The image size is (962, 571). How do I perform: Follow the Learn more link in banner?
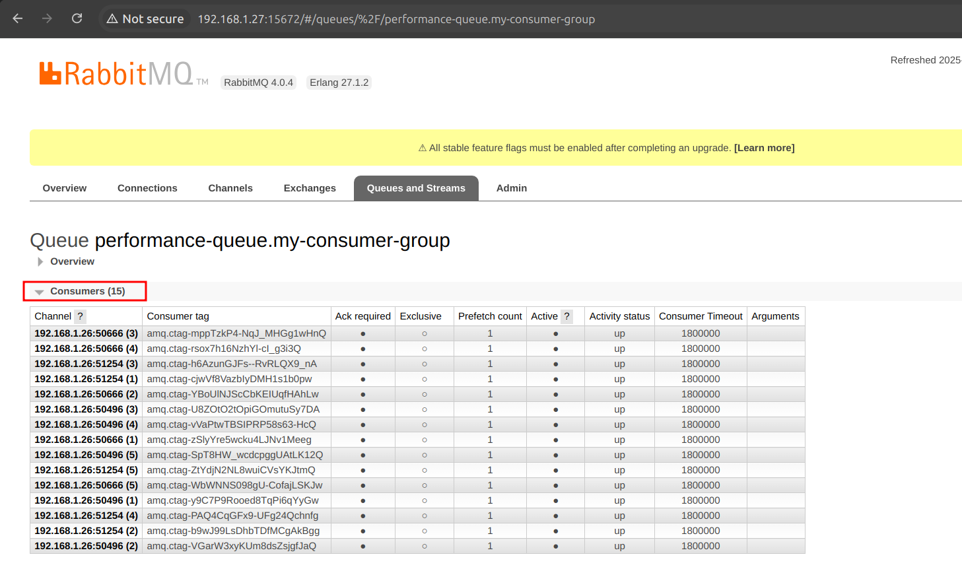click(x=765, y=148)
